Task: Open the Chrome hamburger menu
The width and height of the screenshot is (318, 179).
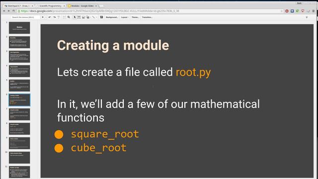Action: 314,11
